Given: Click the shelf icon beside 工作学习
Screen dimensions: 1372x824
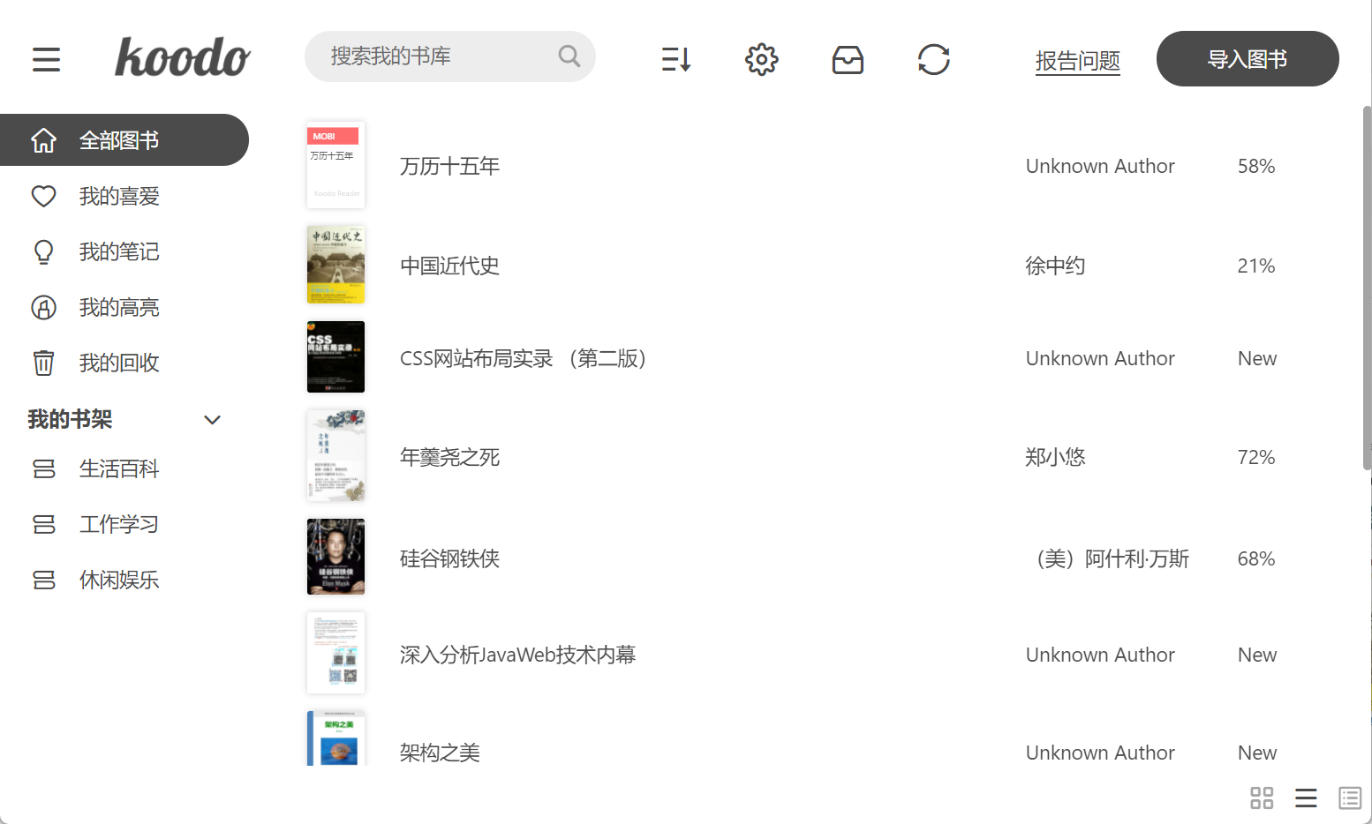Looking at the screenshot, I should [x=44, y=524].
